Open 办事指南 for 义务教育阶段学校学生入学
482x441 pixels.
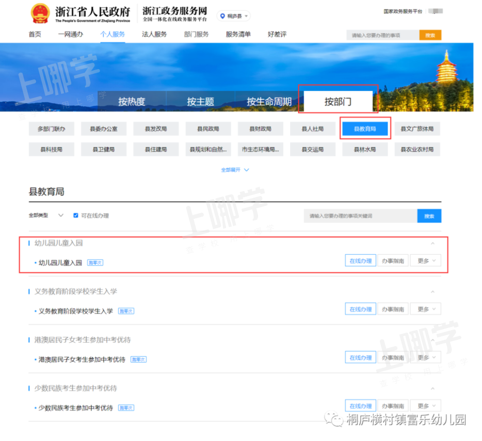pyautogui.click(x=393, y=309)
